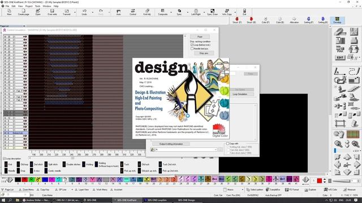Screen dimensions: 362x203
Task: Open the Sync dropdown arrow
Action: 187,12
